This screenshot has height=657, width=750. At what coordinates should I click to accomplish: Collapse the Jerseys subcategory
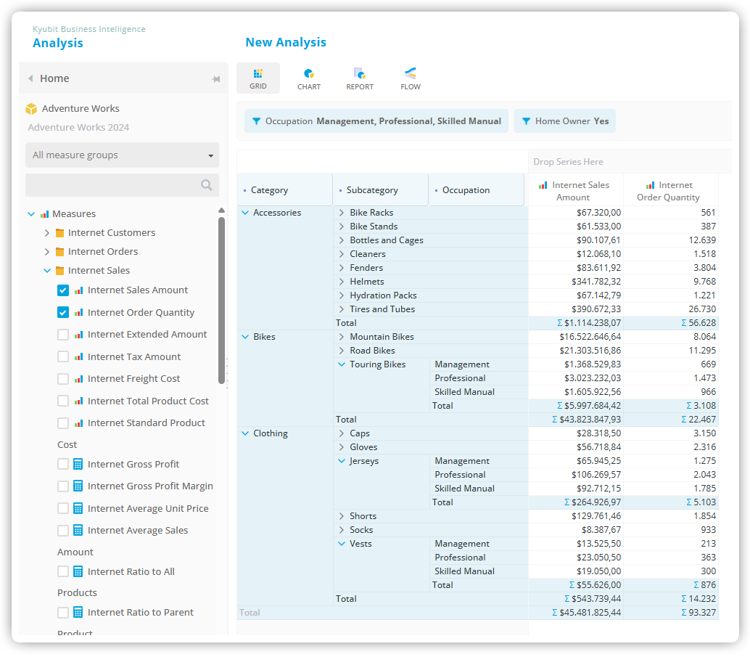[342, 461]
